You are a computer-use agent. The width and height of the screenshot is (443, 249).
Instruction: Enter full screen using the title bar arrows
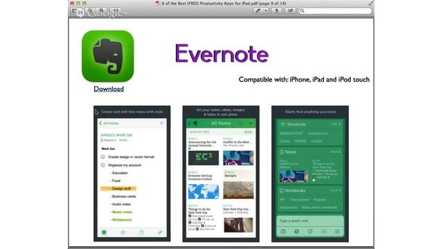(371, 3)
